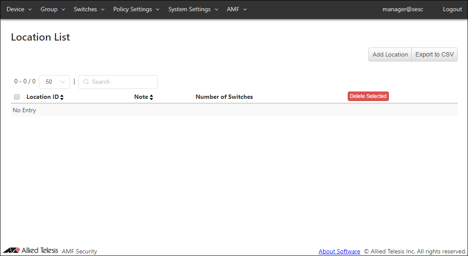Open the Switches menu
Viewport: 468px width, 256px height.
click(89, 9)
